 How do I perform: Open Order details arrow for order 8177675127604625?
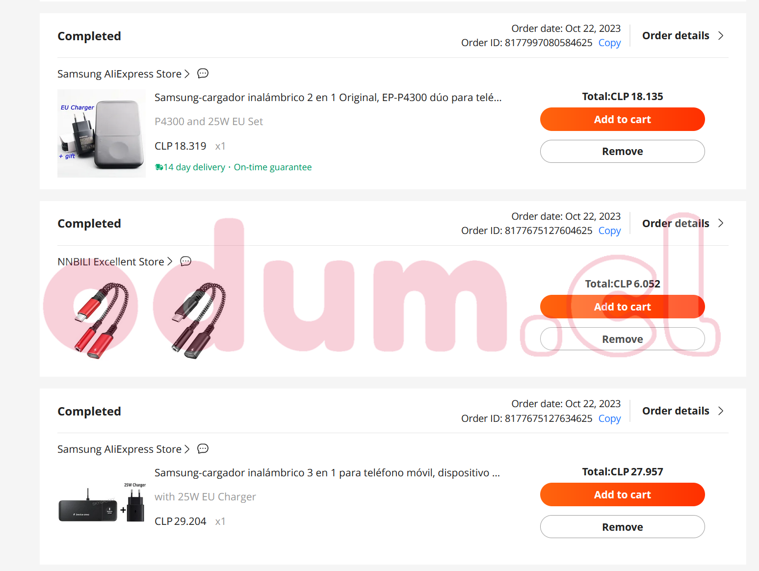click(x=721, y=223)
